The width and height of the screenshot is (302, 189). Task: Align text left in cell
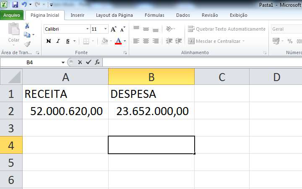coord(136,41)
